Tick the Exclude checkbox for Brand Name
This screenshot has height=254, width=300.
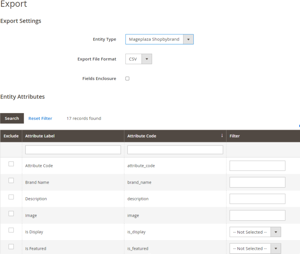click(x=11, y=180)
